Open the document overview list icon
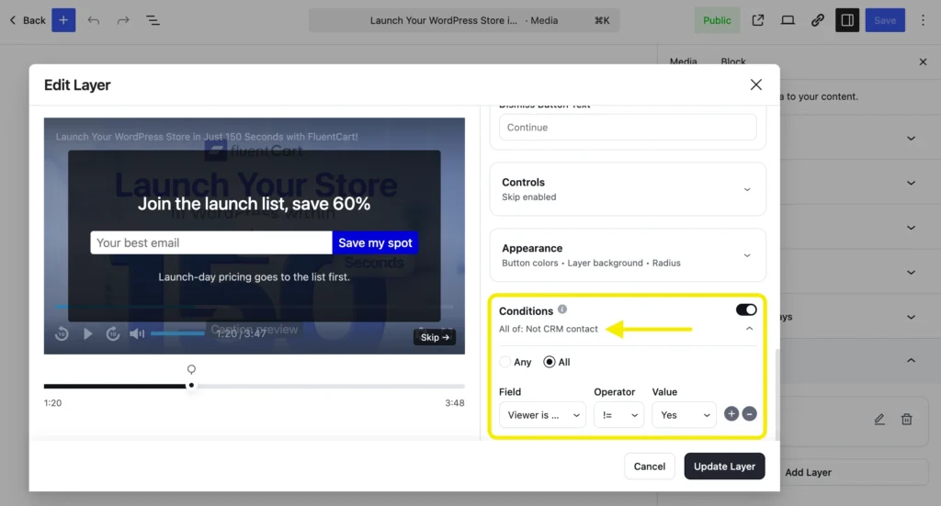Image resolution: width=941 pixels, height=506 pixels. pyautogui.click(x=153, y=20)
